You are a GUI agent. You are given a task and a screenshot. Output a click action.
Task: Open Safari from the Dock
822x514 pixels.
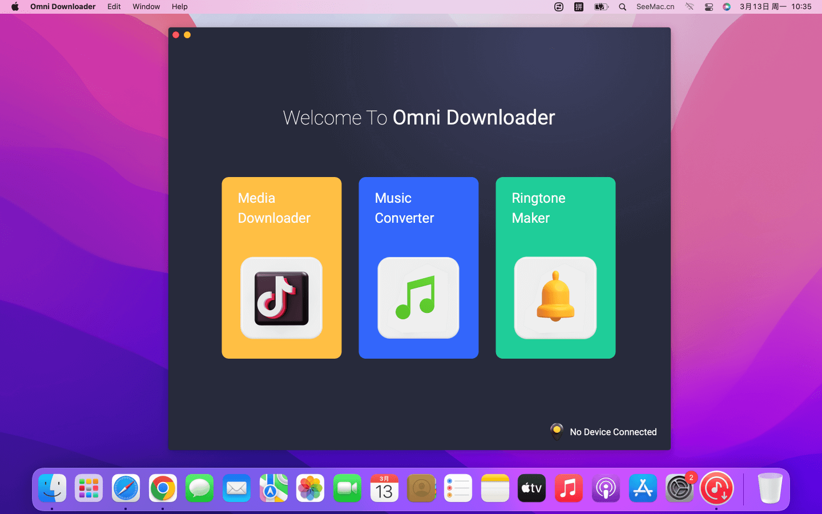click(x=126, y=489)
